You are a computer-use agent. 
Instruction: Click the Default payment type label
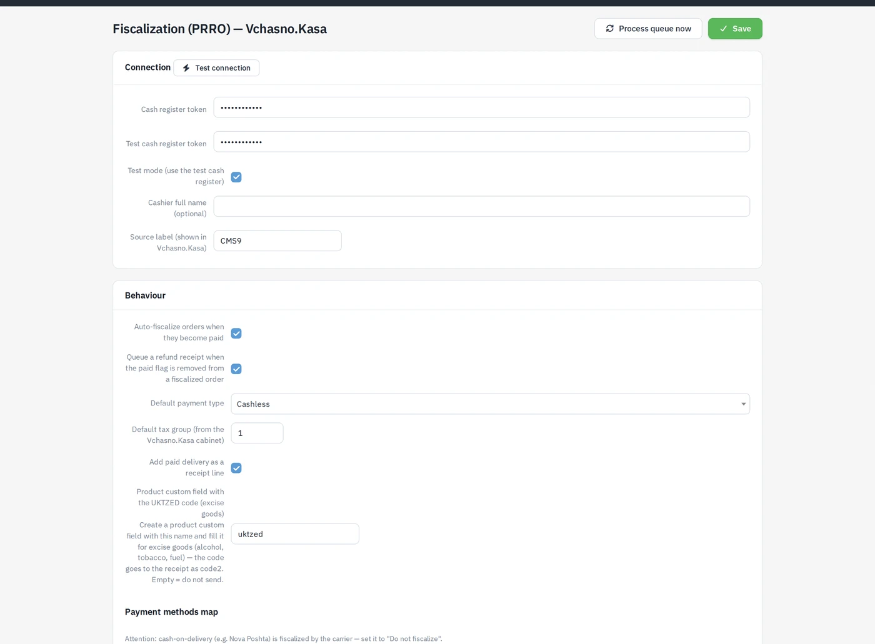pos(187,404)
